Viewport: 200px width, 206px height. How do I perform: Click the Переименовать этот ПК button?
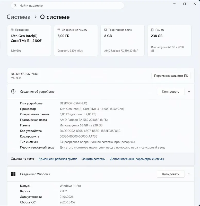[x=171, y=76]
